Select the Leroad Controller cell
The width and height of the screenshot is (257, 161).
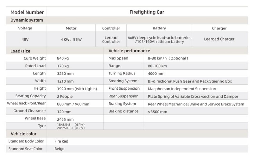(x=111, y=40)
